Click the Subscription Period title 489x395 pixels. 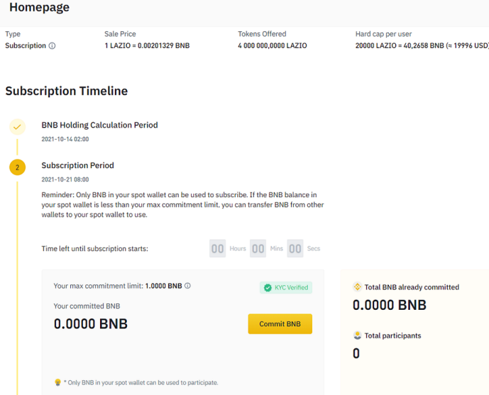(x=77, y=165)
